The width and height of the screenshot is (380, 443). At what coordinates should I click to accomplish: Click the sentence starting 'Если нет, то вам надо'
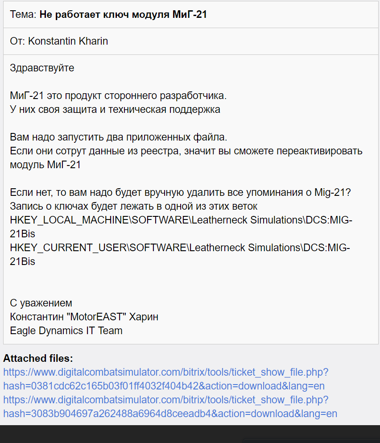click(x=180, y=193)
